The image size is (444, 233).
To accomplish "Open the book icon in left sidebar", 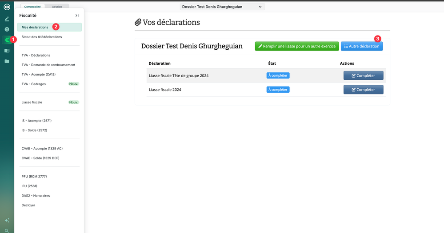I will point(7,51).
